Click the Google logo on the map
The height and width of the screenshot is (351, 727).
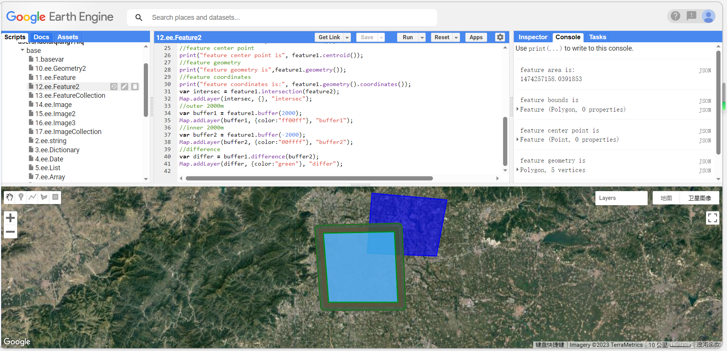click(17, 341)
